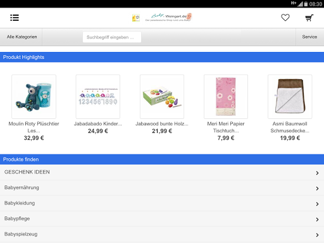
Task: Open the wishlist heart icon
Action: click(x=285, y=18)
